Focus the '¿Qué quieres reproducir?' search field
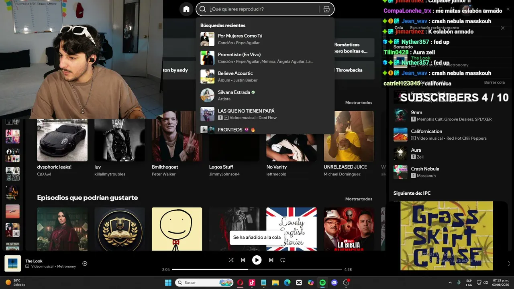Viewport: 514px width, 289px height. tap(265, 9)
